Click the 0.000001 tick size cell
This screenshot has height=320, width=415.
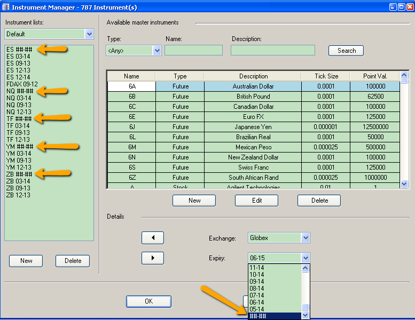coord(326,127)
